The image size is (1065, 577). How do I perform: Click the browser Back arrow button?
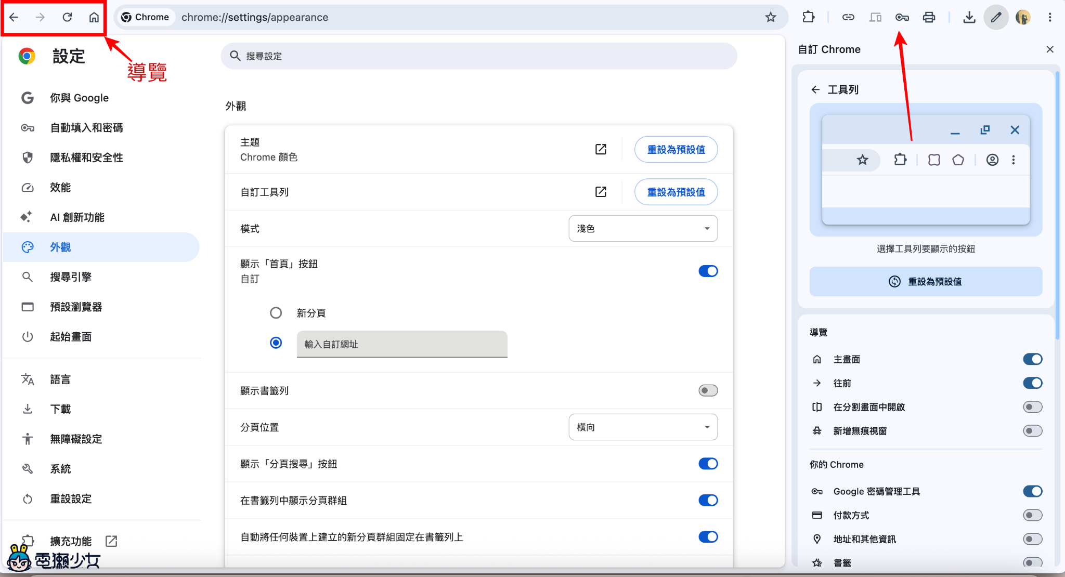14,17
